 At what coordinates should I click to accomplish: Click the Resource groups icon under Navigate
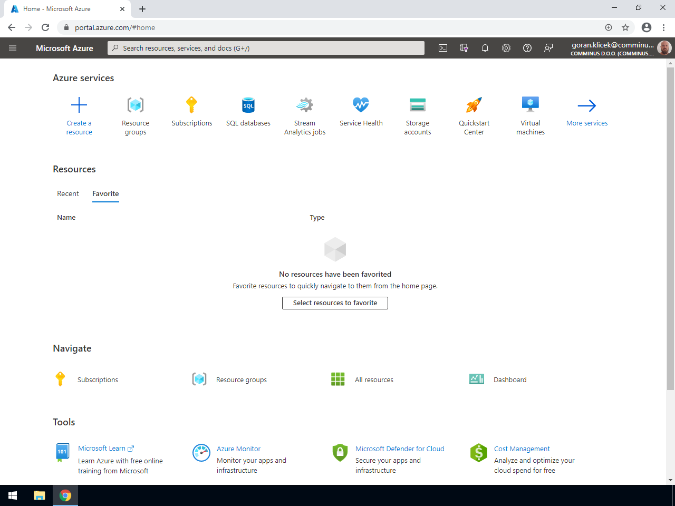point(199,379)
